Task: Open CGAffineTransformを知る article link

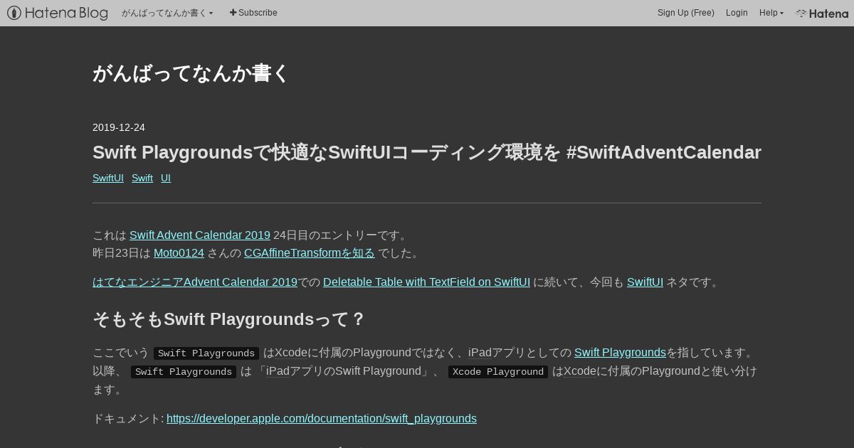Action: [310, 252]
